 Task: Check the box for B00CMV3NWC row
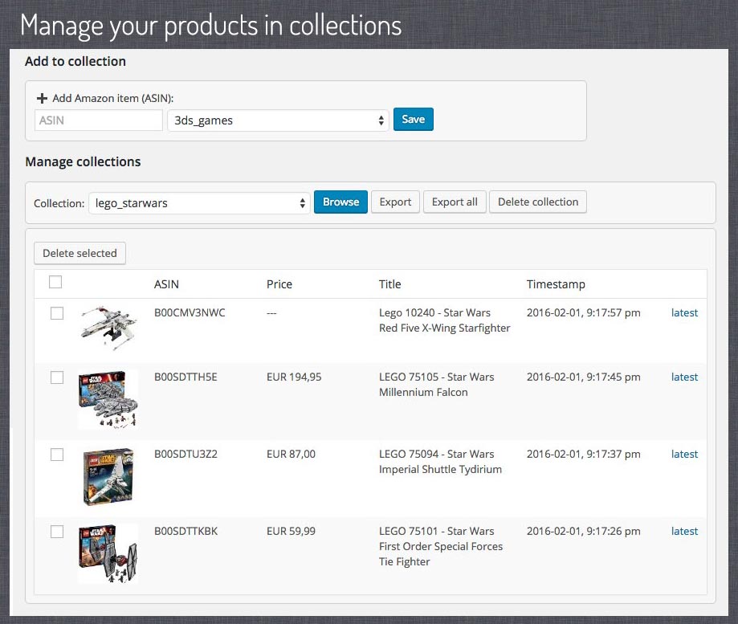click(57, 313)
